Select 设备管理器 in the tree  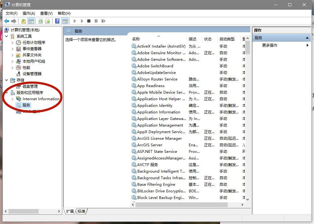[x=32, y=74]
